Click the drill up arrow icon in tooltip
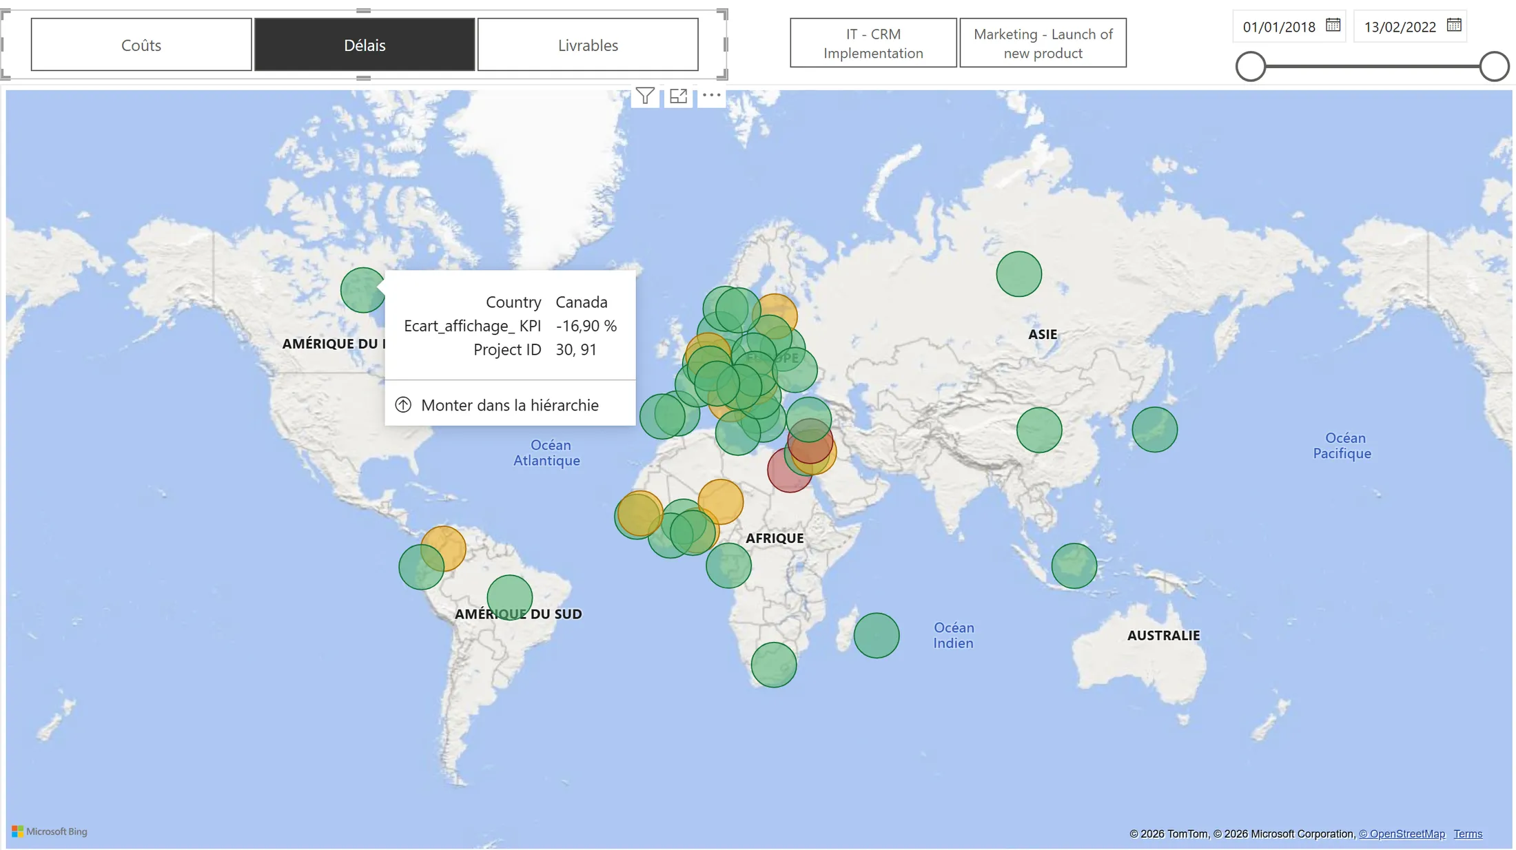The image size is (1516, 850). 403,405
